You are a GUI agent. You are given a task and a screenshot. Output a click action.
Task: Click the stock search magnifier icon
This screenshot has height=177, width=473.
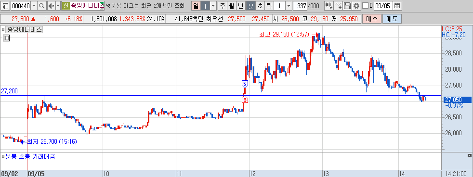(x=42, y=6)
